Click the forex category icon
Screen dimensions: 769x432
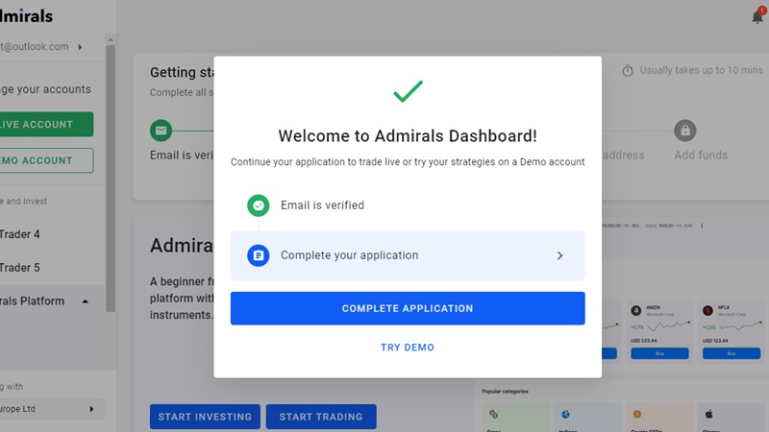pos(494,415)
